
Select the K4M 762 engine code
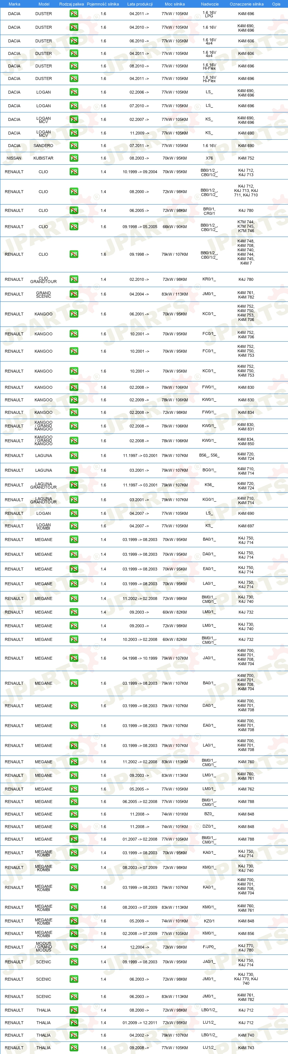click(x=246, y=789)
